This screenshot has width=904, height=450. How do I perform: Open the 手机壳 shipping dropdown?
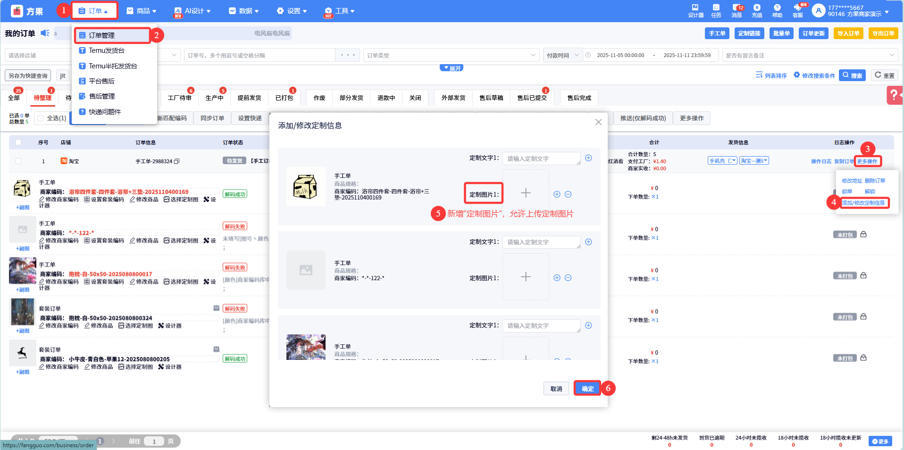click(722, 161)
